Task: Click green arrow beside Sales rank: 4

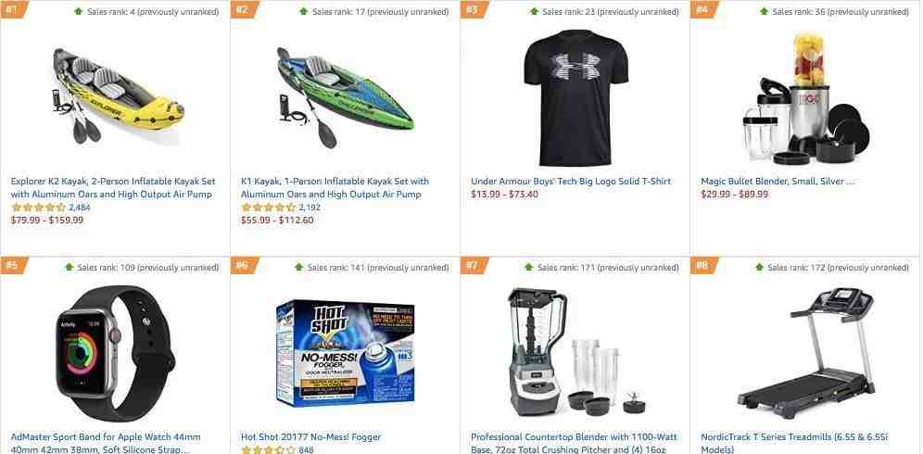Action: coord(78,11)
